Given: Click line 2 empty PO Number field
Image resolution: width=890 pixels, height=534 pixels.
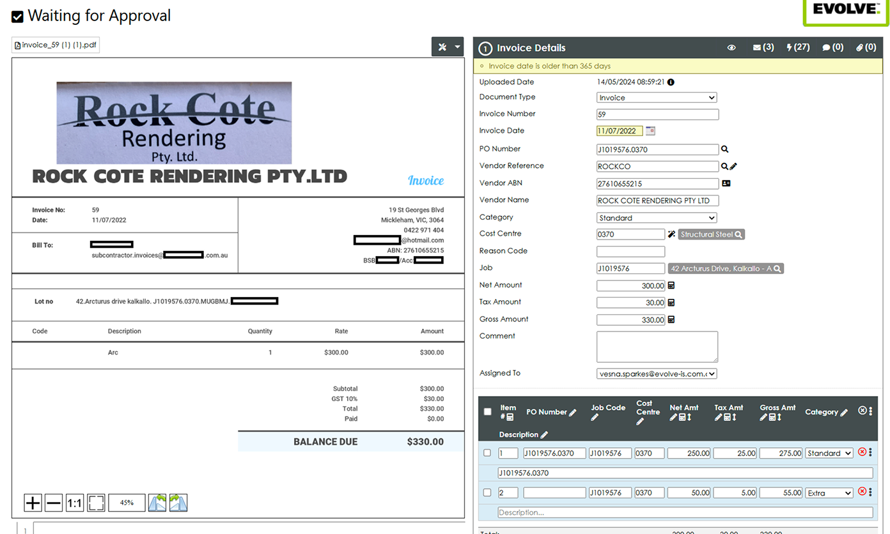Looking at the screenshot, I should [x=554, y=493].
